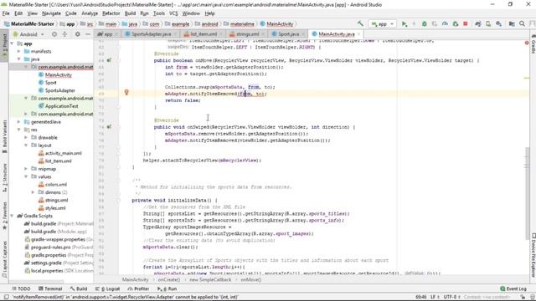Screen dimensions: 536x301
Task: Open the Refactor menu
Action: (x=111, y=13)
